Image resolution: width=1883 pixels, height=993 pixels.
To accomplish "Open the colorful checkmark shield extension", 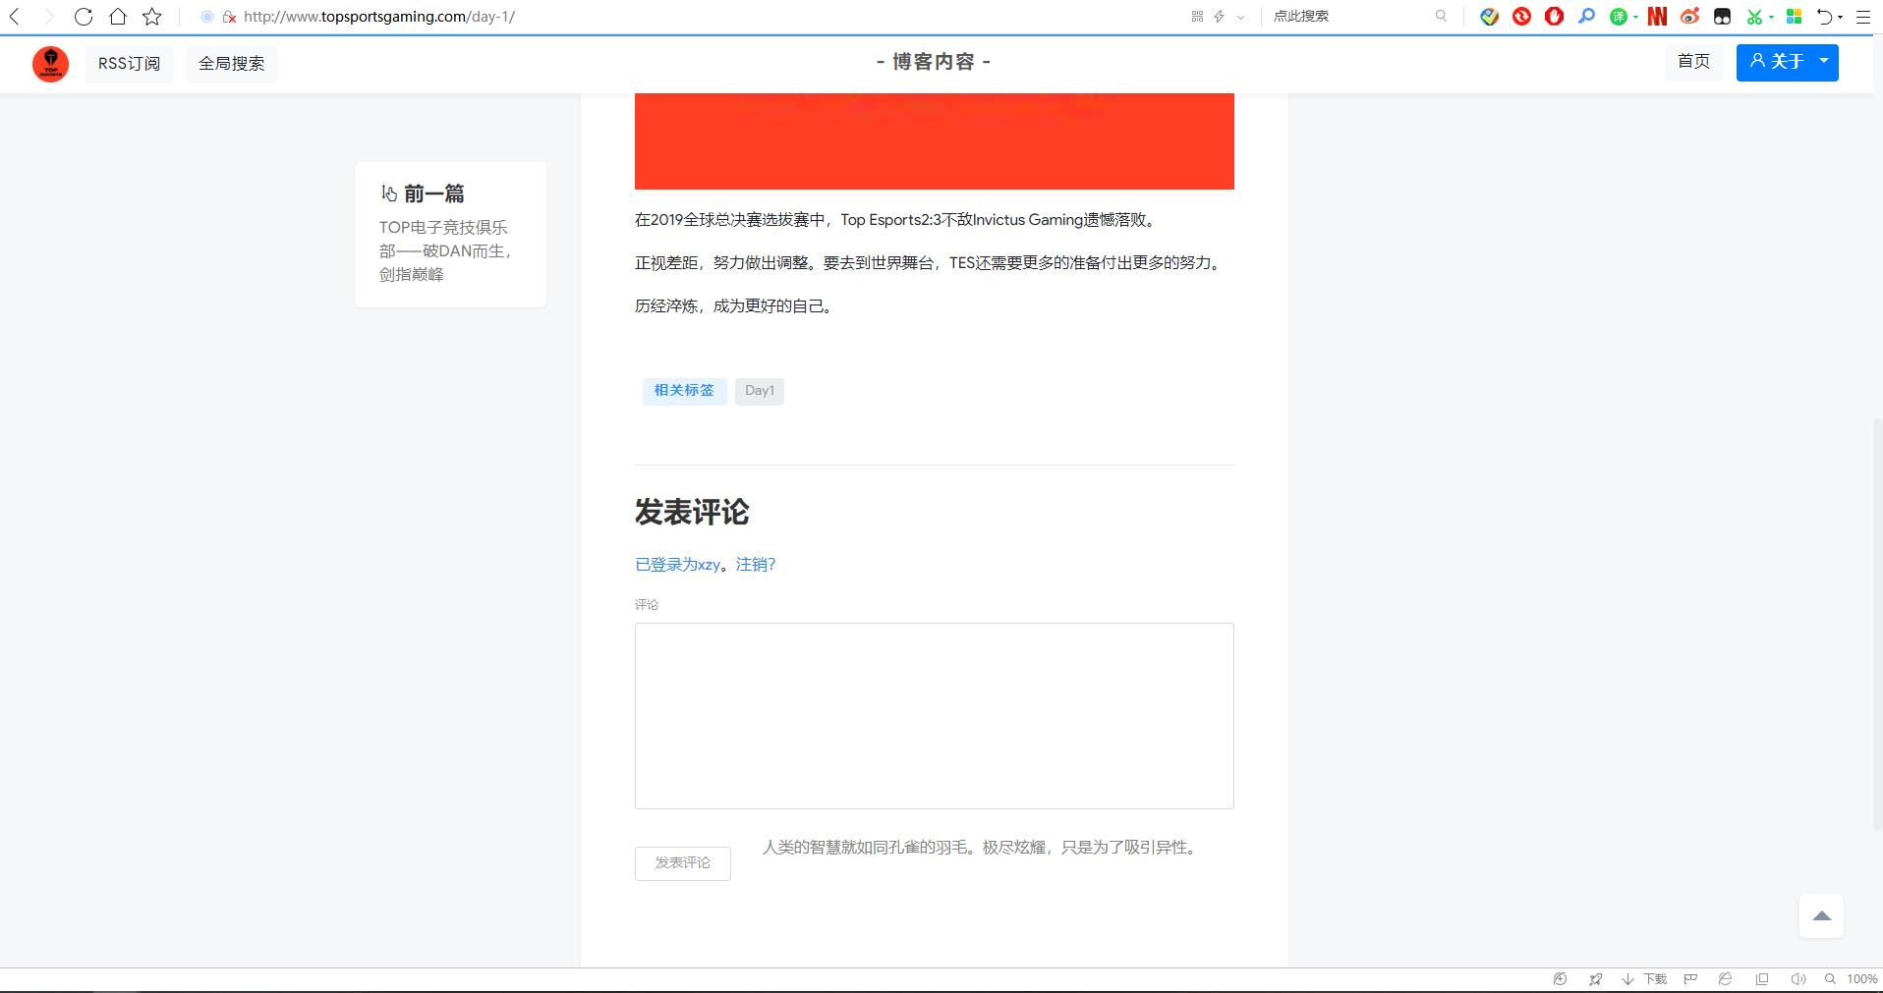I will 1490,17.
